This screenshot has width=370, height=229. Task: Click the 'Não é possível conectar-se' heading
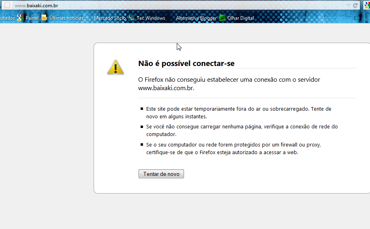pyautogui.click(x=186, y=63)
